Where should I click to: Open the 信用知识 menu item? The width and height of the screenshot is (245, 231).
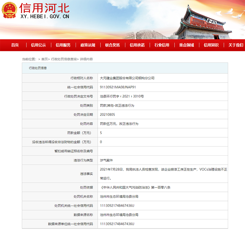point(211,45)
